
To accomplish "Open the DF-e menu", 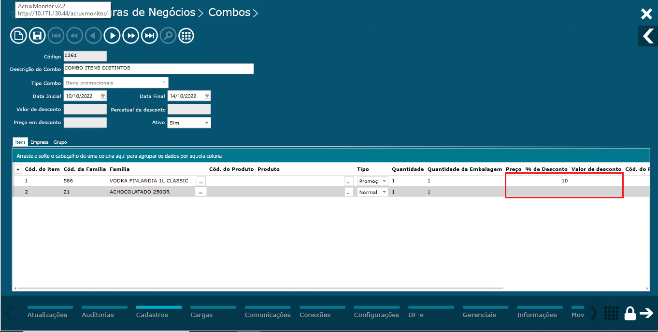I will click(x=416, y=315).
